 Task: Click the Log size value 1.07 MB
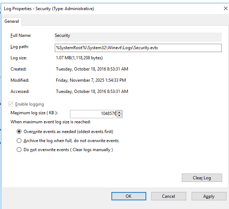coord(79,58)
